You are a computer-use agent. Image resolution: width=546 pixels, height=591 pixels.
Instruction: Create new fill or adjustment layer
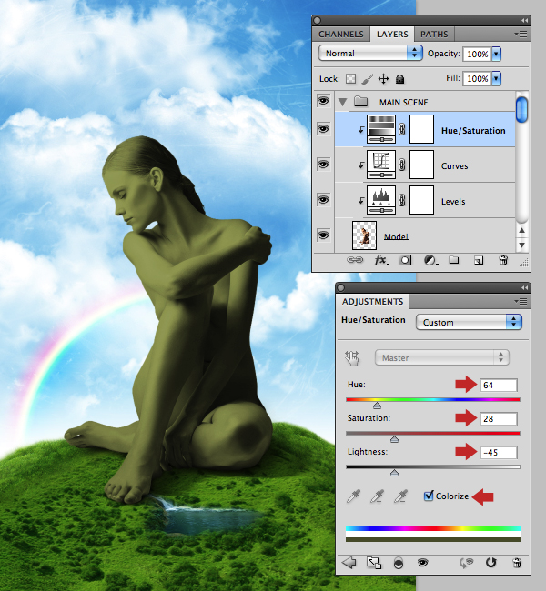click(430, 260)
